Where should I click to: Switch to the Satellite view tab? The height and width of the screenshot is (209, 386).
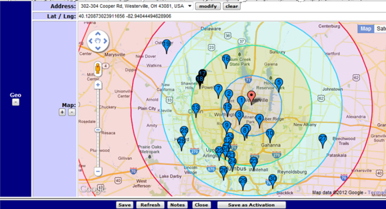380,28
